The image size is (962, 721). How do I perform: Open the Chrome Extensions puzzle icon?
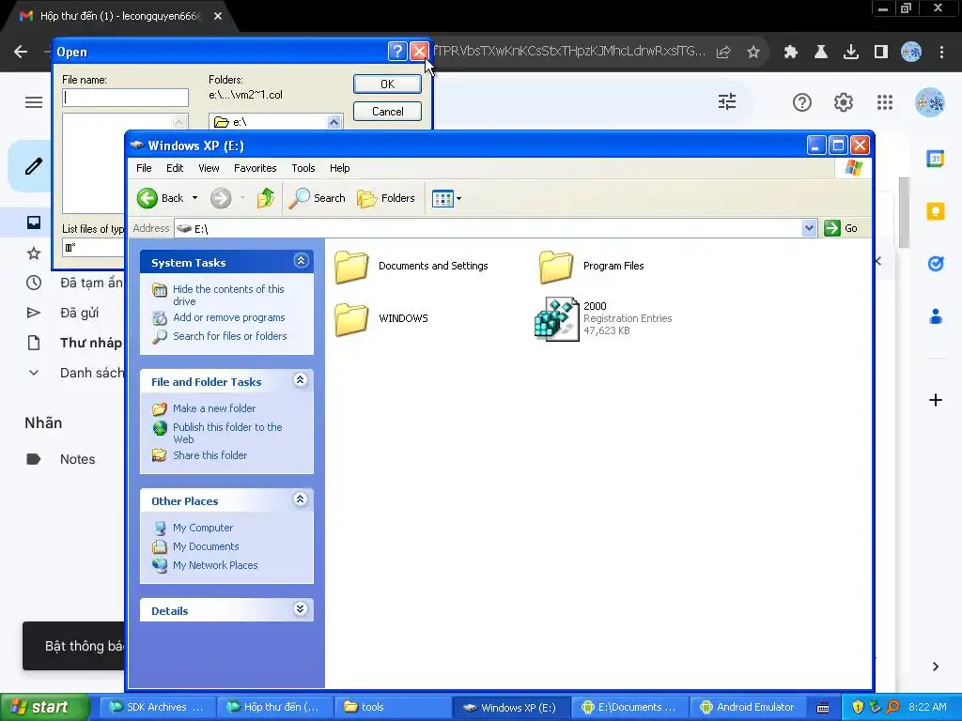click(x=791, y=53)
